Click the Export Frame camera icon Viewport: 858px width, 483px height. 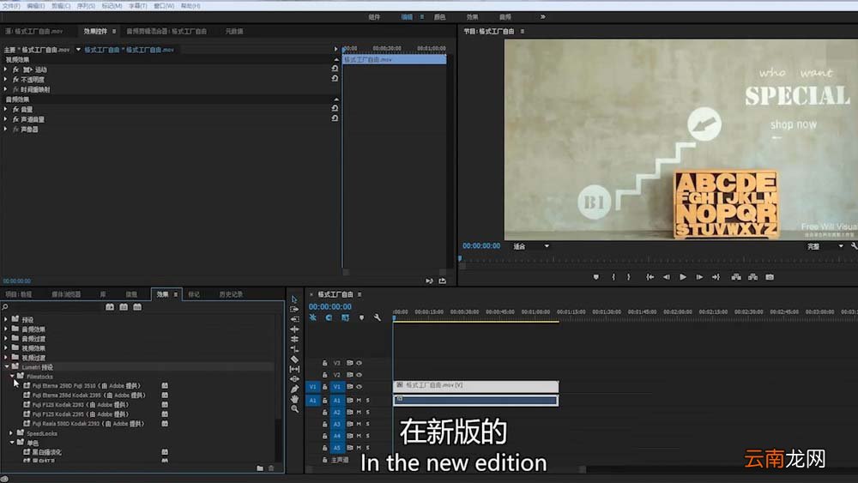click(x=770, y=277)
